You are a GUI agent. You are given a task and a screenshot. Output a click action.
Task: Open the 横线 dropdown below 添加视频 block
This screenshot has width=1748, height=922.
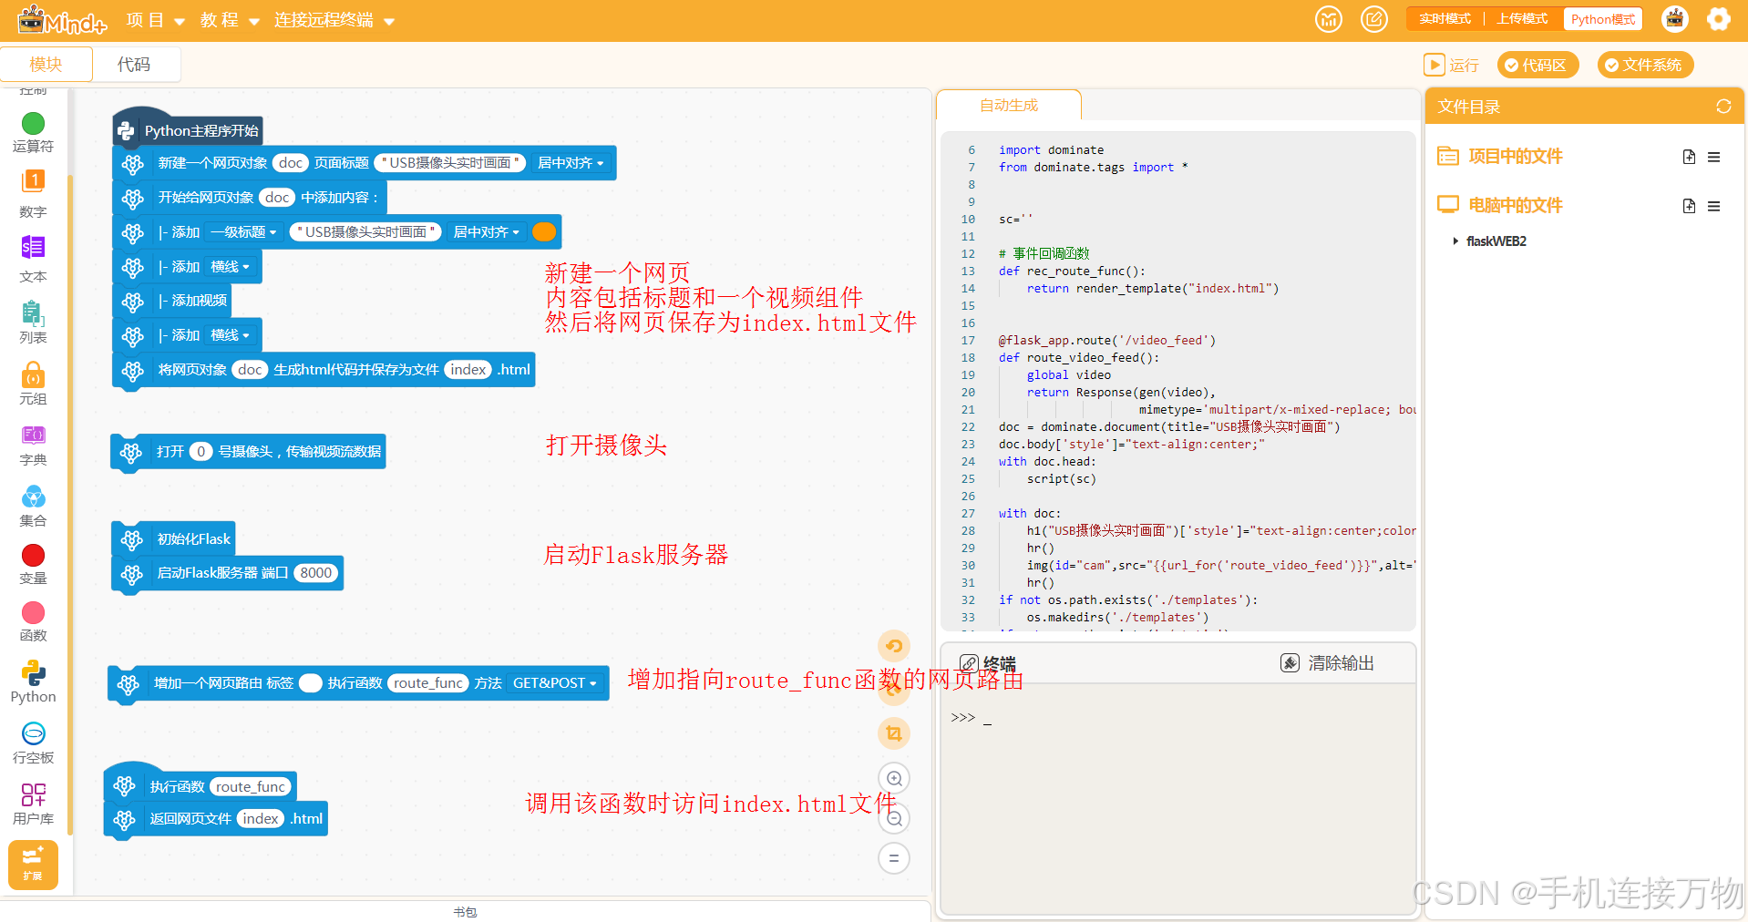(230, 335)
